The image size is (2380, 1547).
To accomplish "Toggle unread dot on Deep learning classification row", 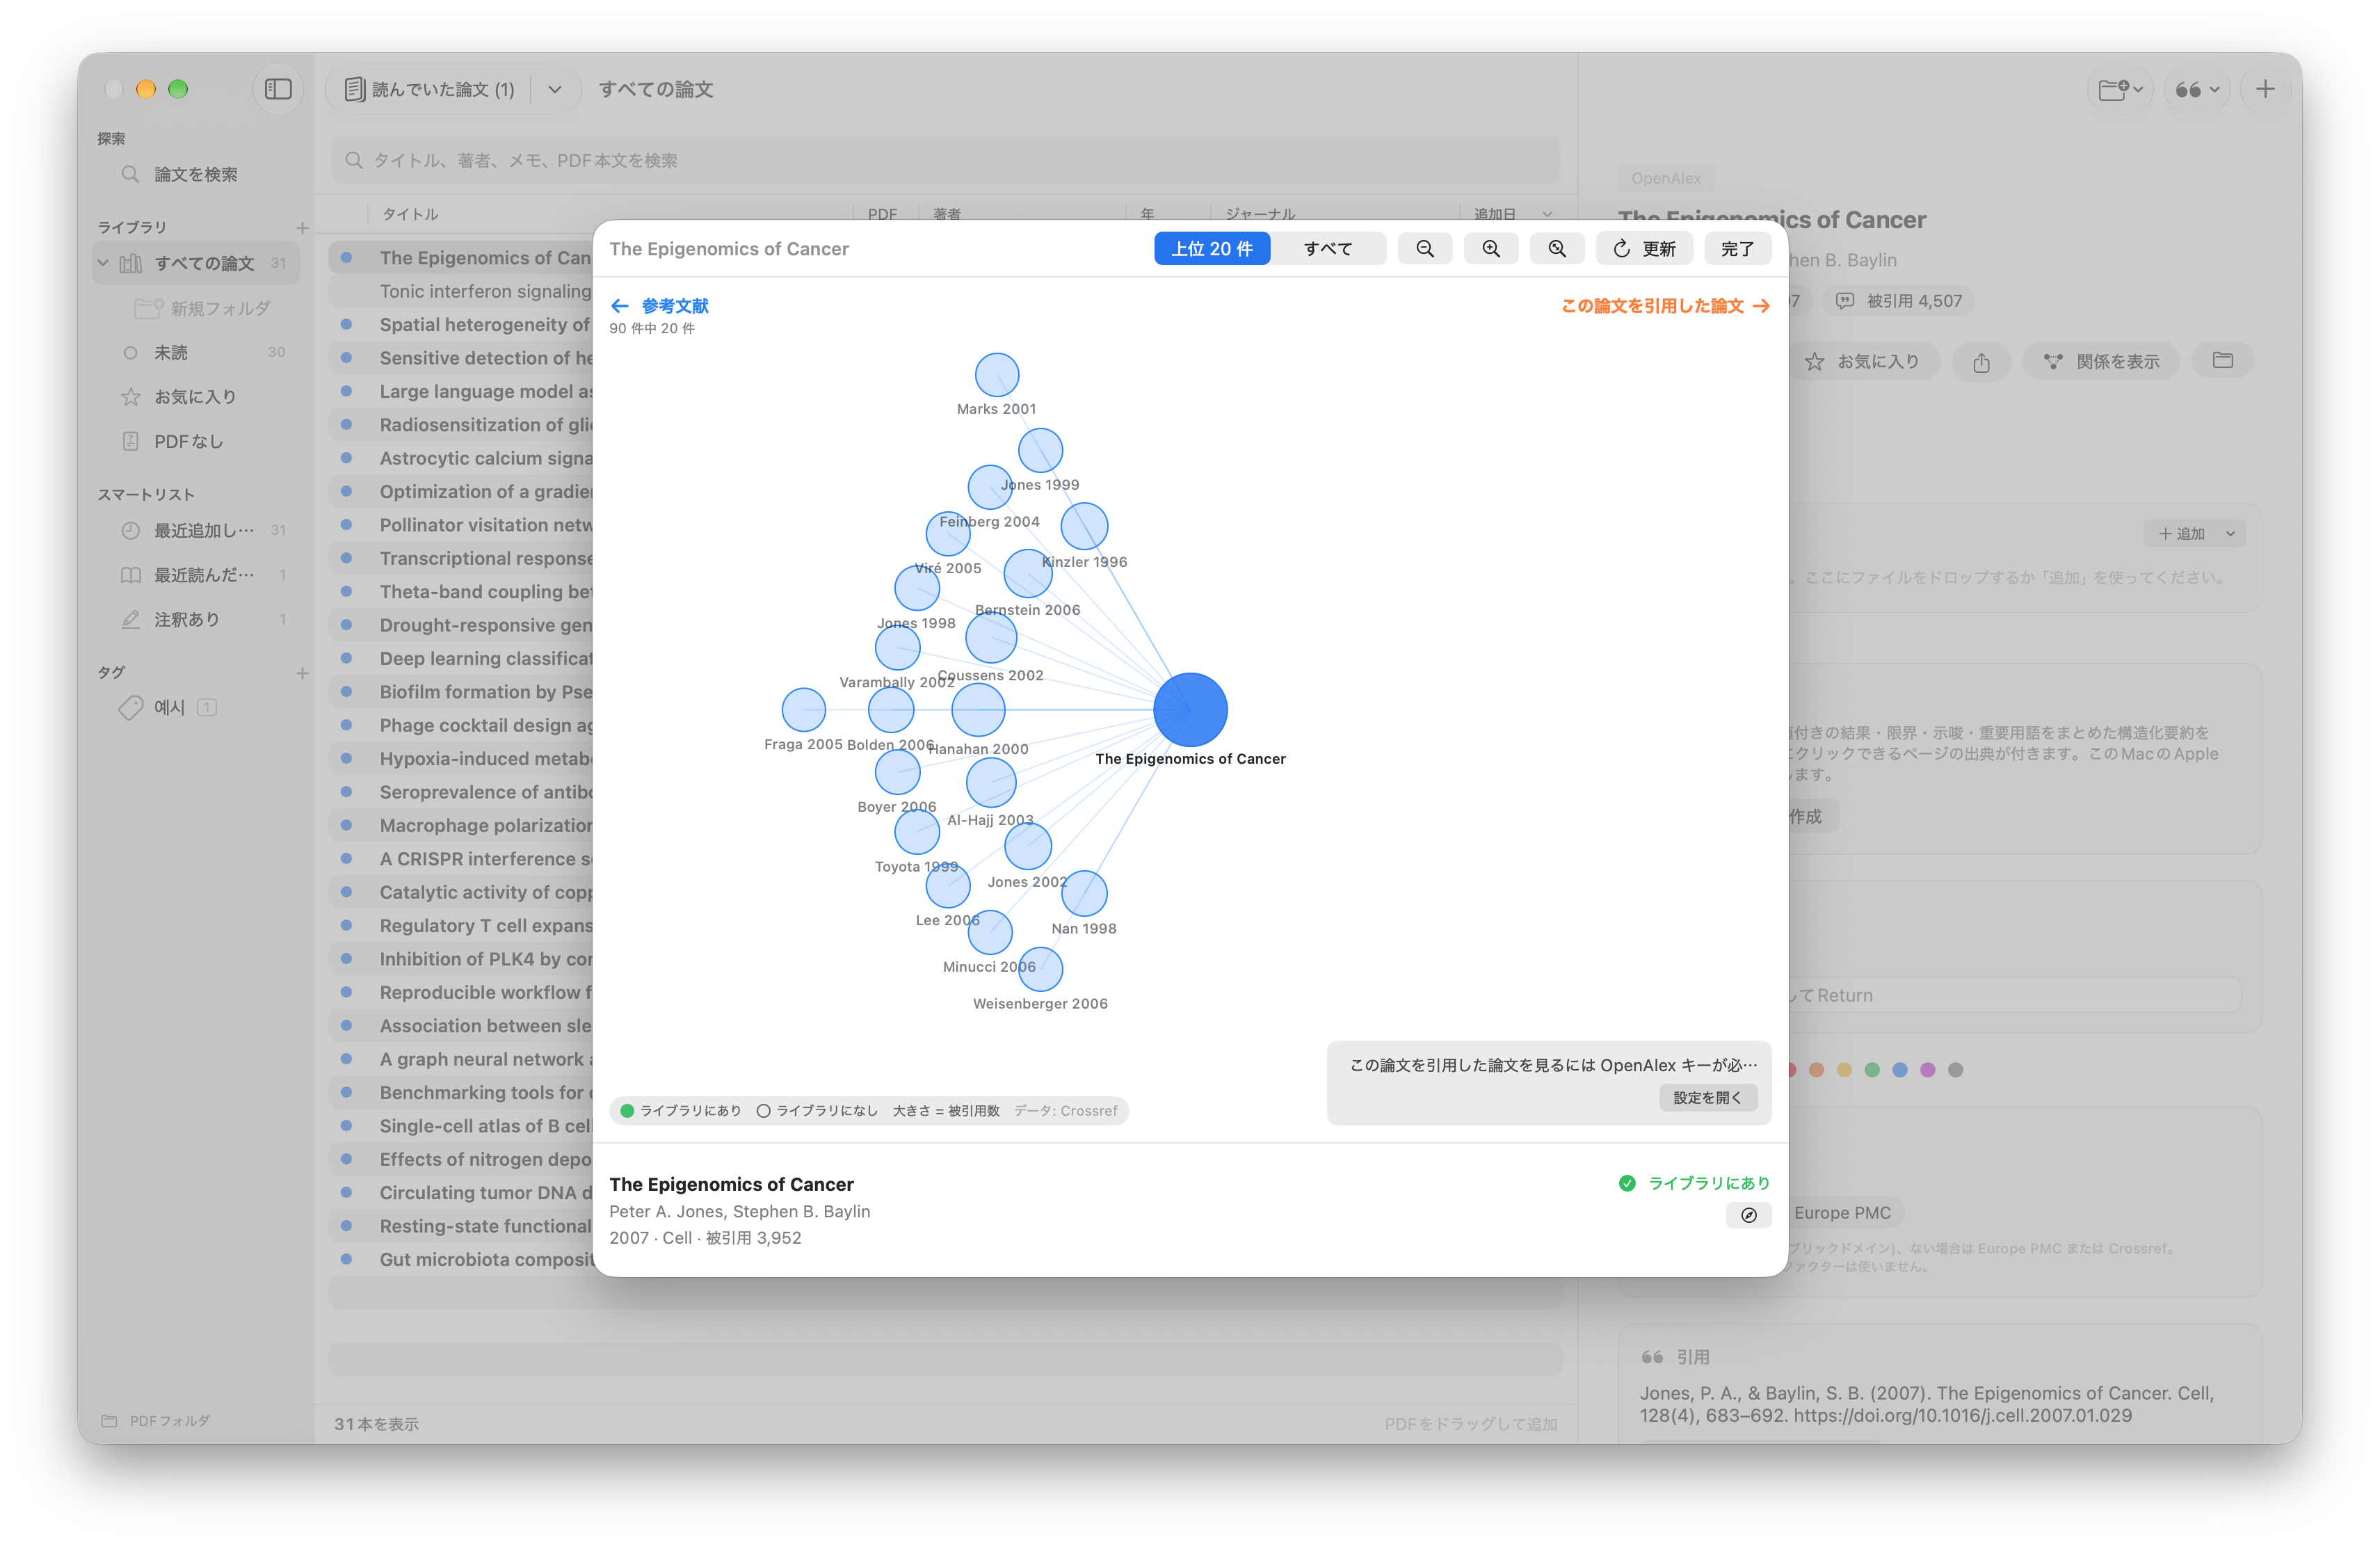I will pyautogui.click(x=346, y=658).
